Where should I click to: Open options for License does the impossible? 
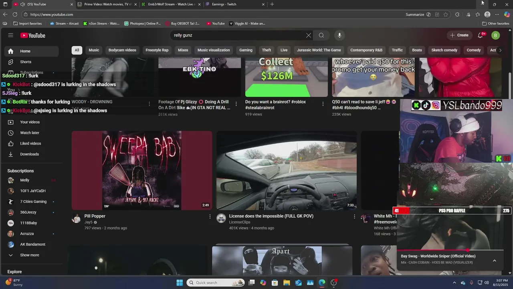point(354,216)
